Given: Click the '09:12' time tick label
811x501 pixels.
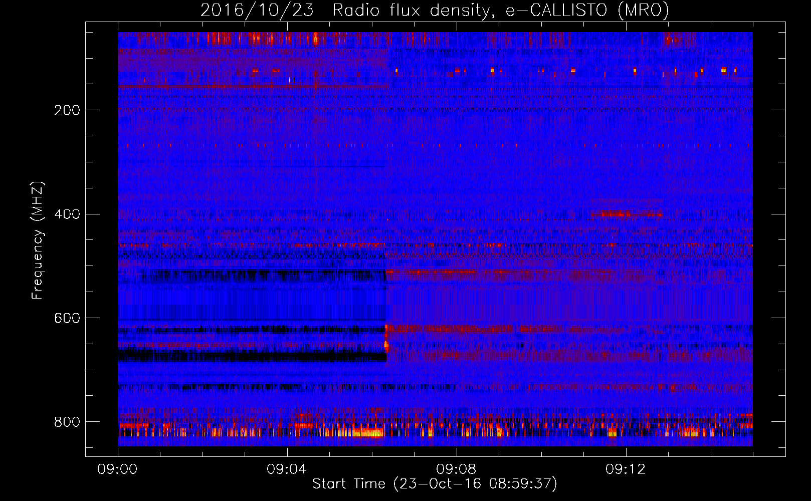Looking at the screenshot, I should (x=626, y=469).
